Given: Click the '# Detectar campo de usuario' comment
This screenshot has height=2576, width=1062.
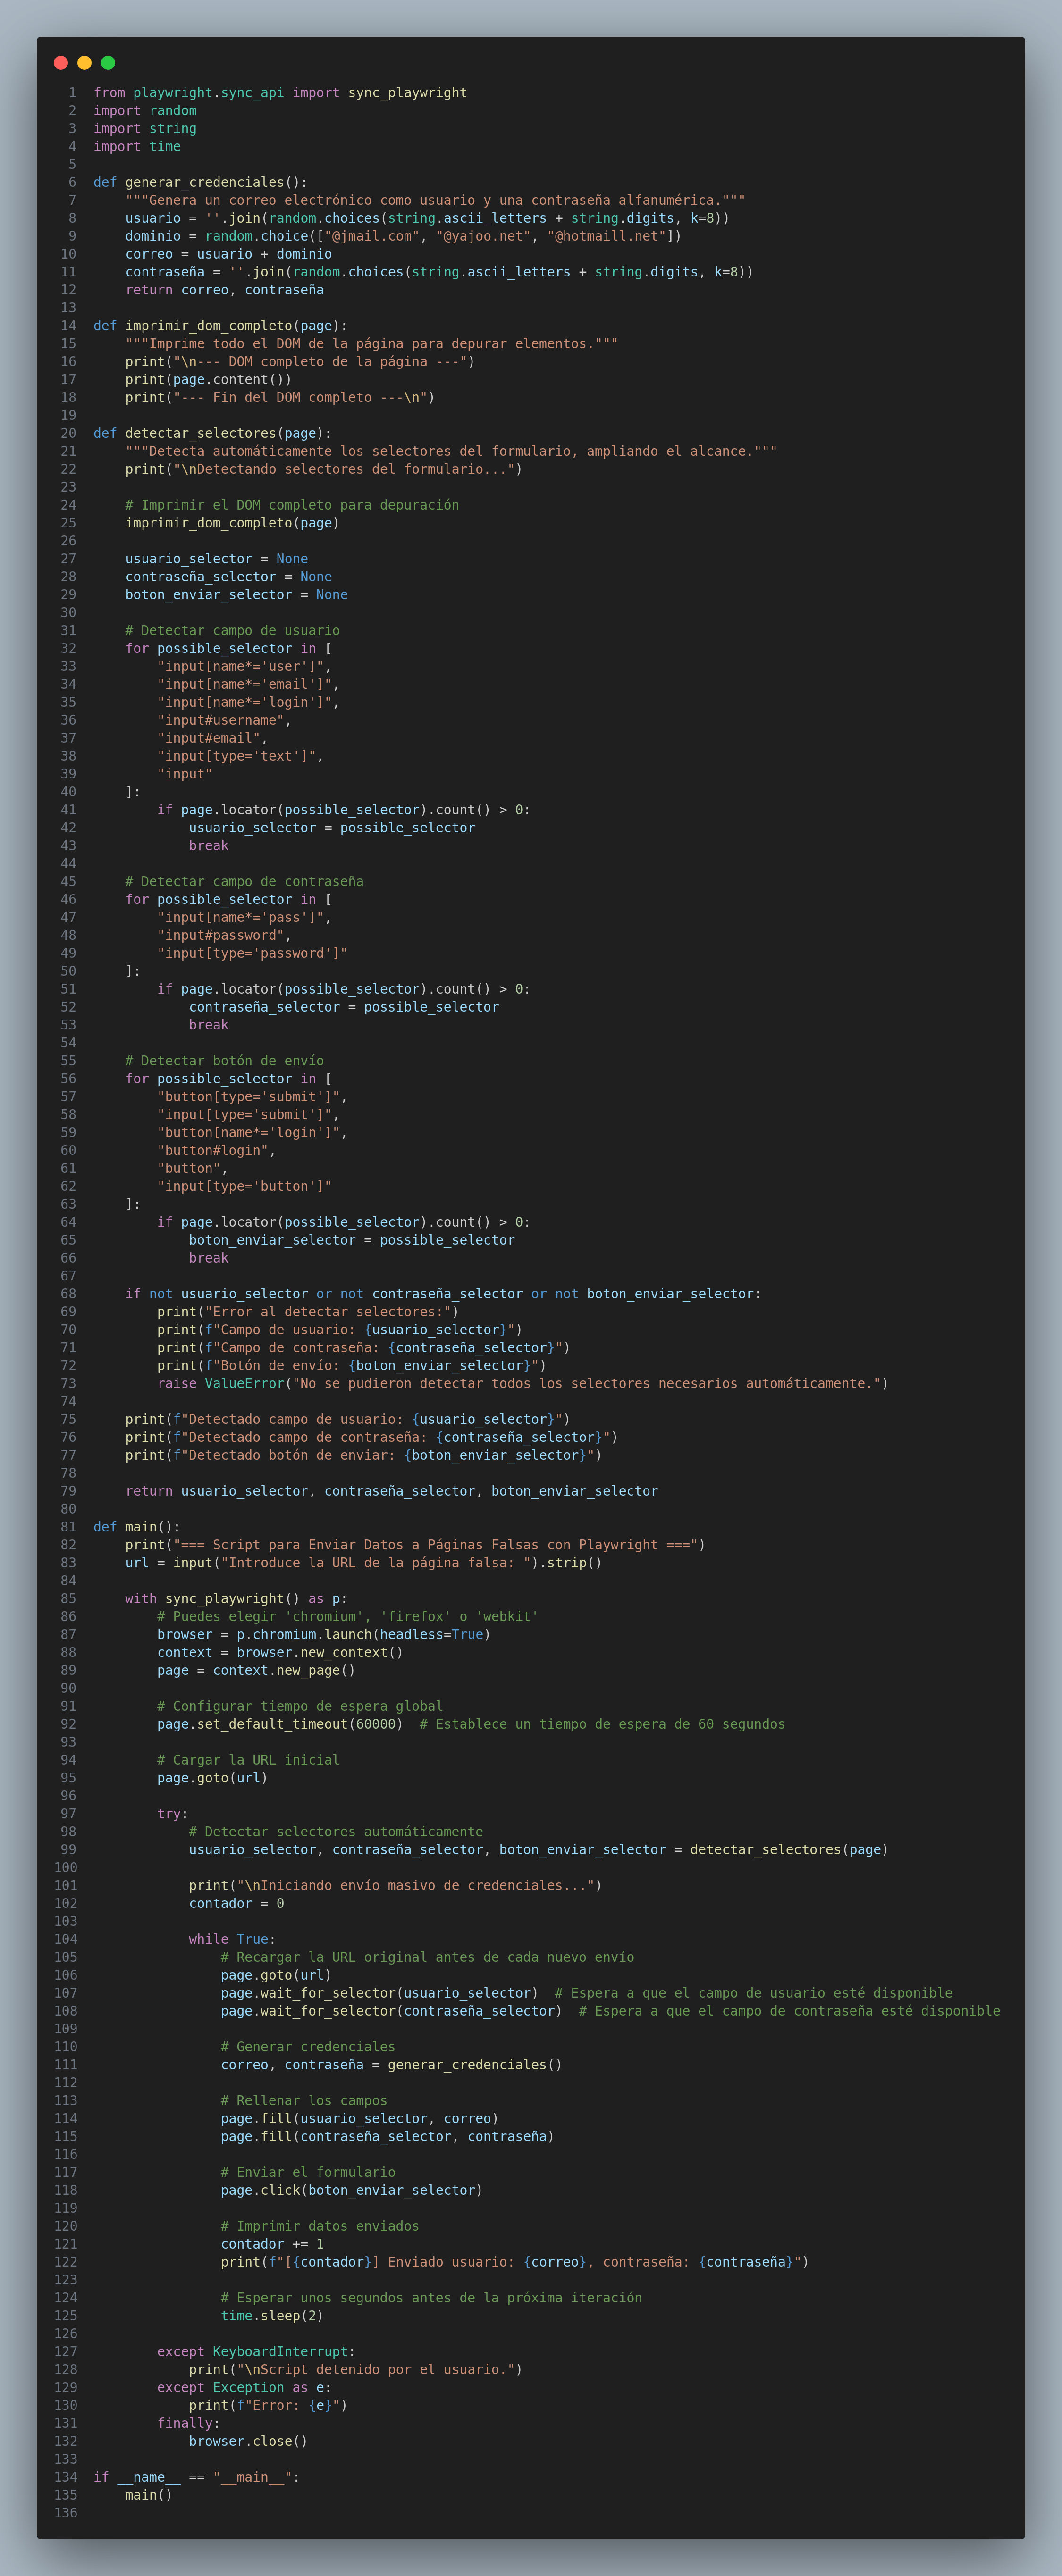Looking at the screenshot, I should pos(232,631).
